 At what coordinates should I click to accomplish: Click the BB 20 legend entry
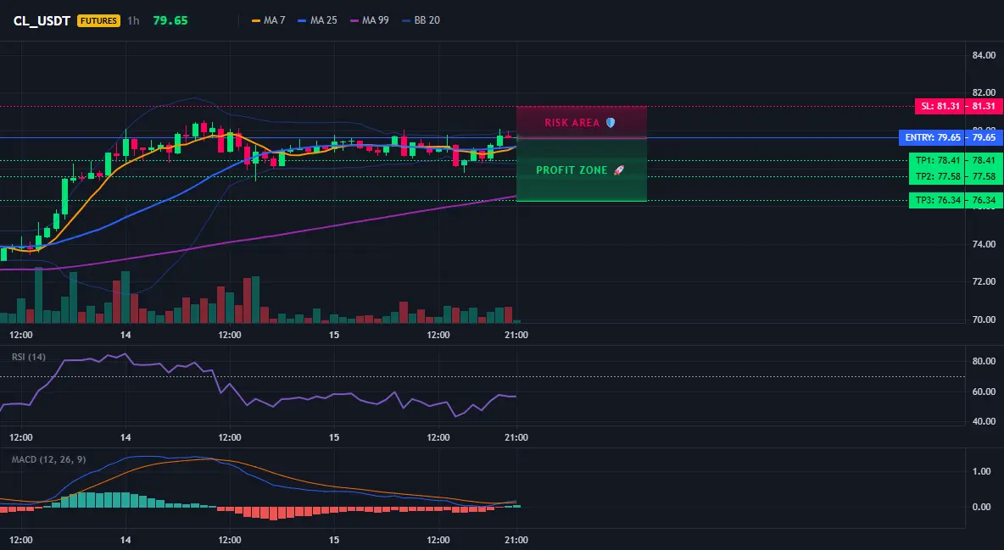[421, 20]
